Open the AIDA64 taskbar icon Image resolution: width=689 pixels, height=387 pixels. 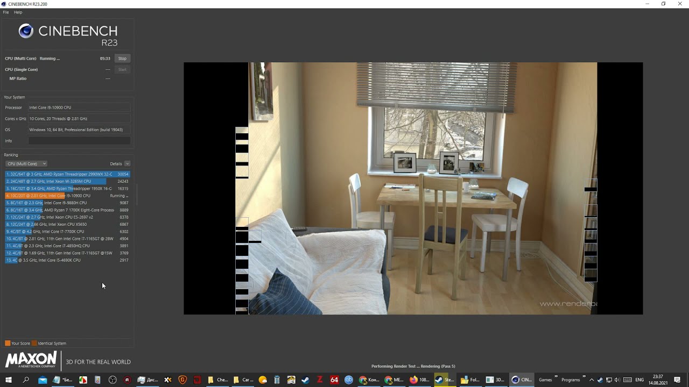tap(334, 380)
